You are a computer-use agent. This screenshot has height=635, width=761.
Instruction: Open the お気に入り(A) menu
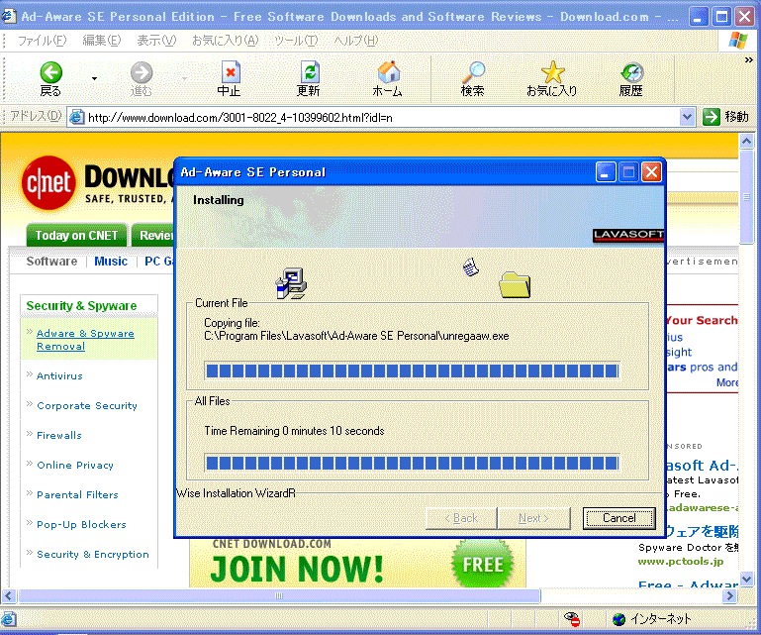(x=226, y=41)
